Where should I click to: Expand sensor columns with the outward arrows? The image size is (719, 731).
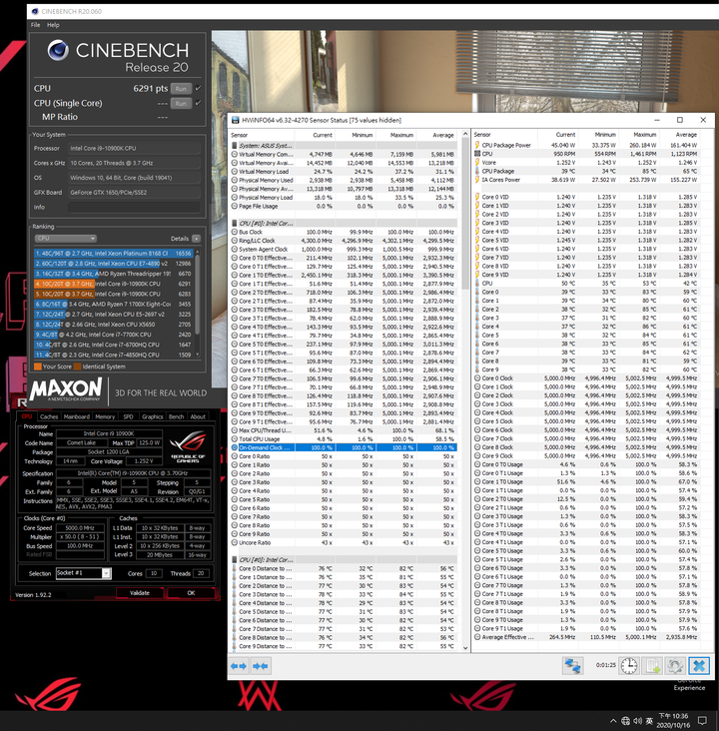[239, 666]
